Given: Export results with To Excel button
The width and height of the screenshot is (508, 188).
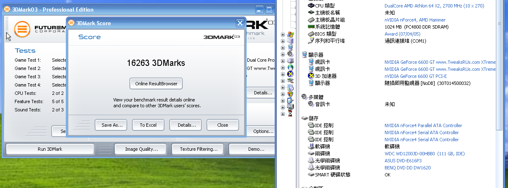Looking at the screenshot, I should (x=148, y=125).
